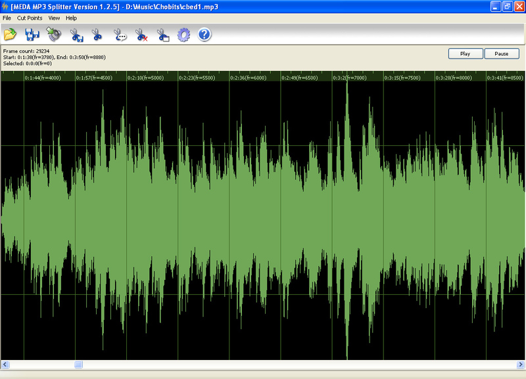Click the scissors with speech bubble icon

point(120,35)
